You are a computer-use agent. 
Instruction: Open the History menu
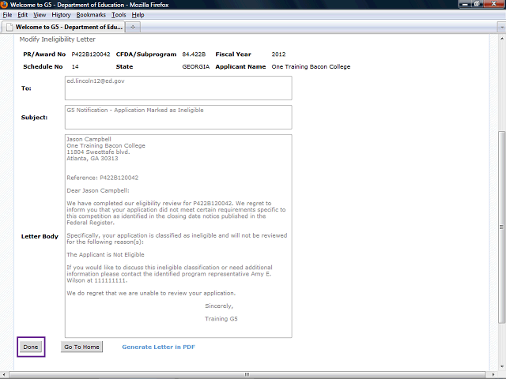pyautogui.click(x=61, y=15)
